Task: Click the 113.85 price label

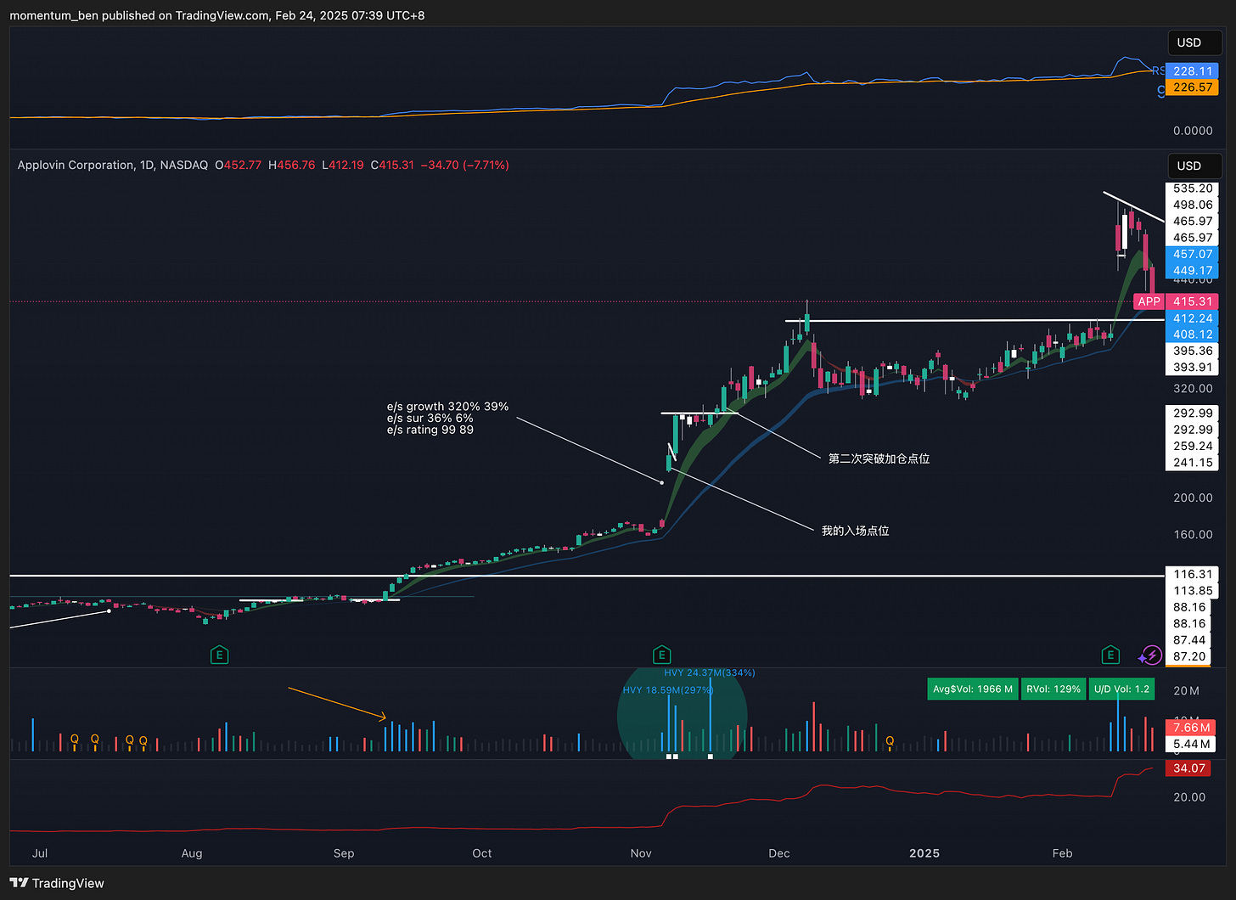Action: coord(1192,591)
